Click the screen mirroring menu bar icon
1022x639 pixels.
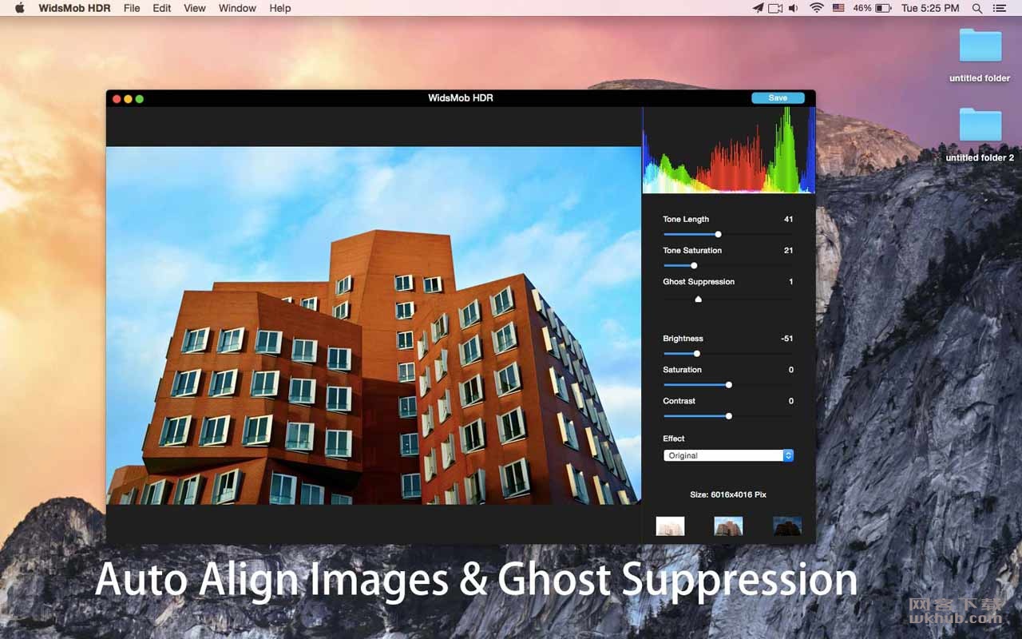[775, 8]
